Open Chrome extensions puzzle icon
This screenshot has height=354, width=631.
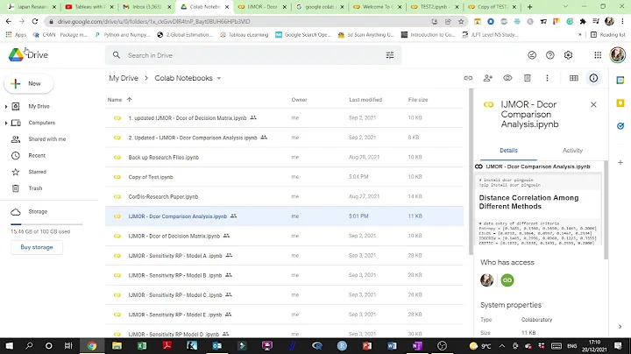click(583, 21)
